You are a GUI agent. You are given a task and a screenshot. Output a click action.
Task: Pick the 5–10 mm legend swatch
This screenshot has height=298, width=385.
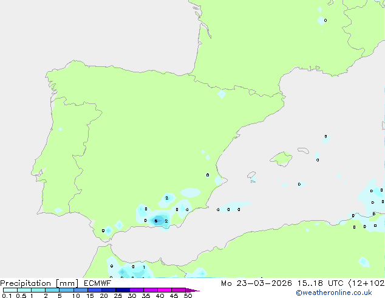pos(67,290)
